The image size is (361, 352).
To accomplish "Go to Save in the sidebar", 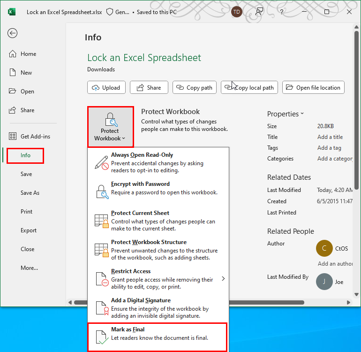I will click(26, 174).
